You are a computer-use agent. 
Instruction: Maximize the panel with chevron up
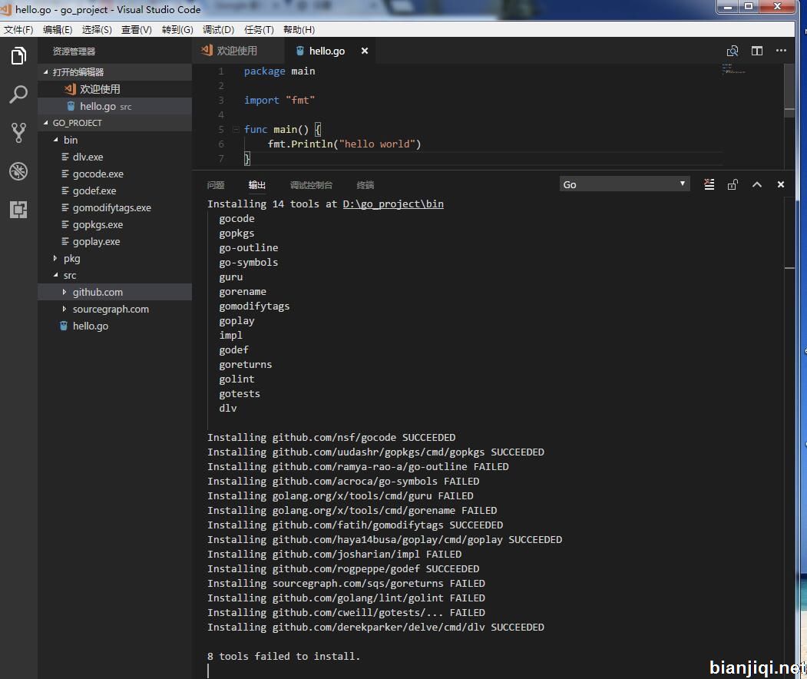[756, 184]
